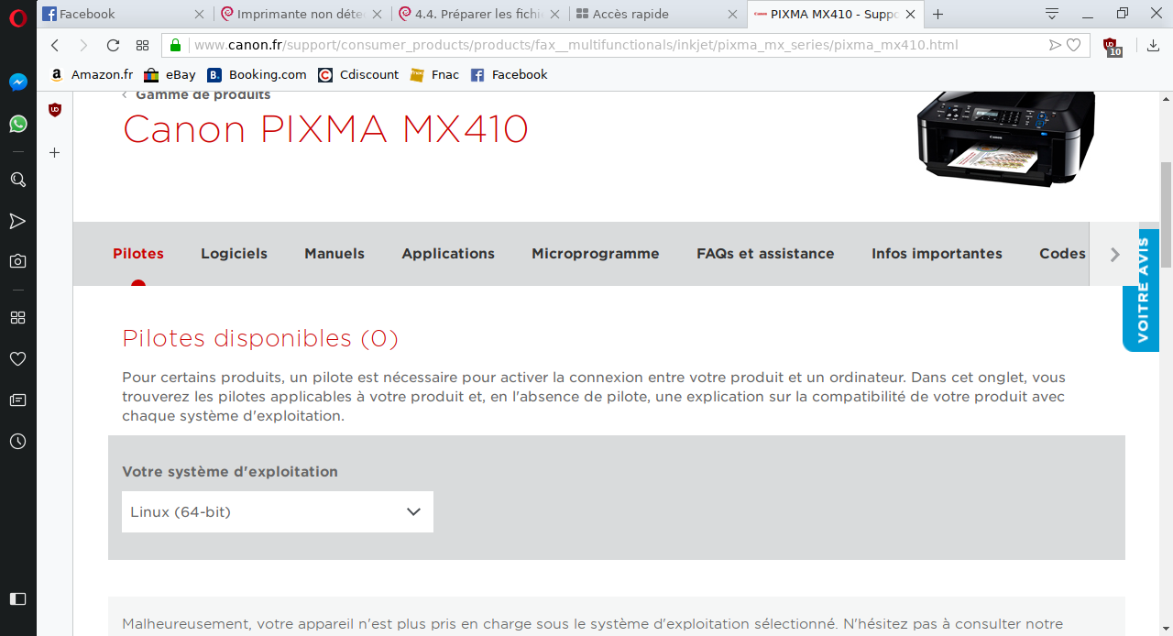This screenshot has width=1173, height=636.
Task: Open History via the sidebar clock icon
Action: tap(17, 442)
